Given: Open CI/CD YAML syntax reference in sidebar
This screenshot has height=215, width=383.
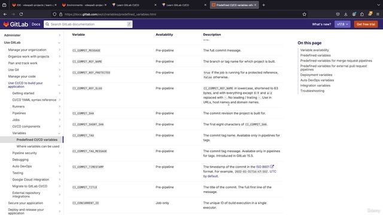Looking at the screenshot, I should 34,100.
